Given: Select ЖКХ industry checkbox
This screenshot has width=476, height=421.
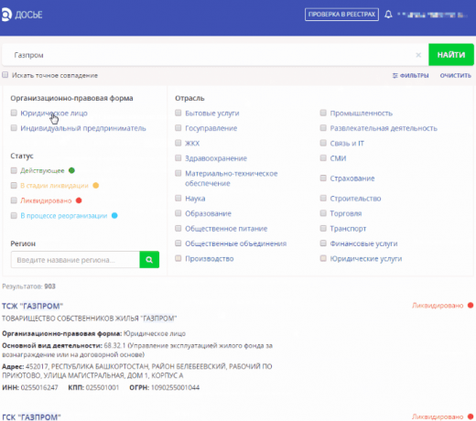Looking at the screenshot, I should coord(178,143).
